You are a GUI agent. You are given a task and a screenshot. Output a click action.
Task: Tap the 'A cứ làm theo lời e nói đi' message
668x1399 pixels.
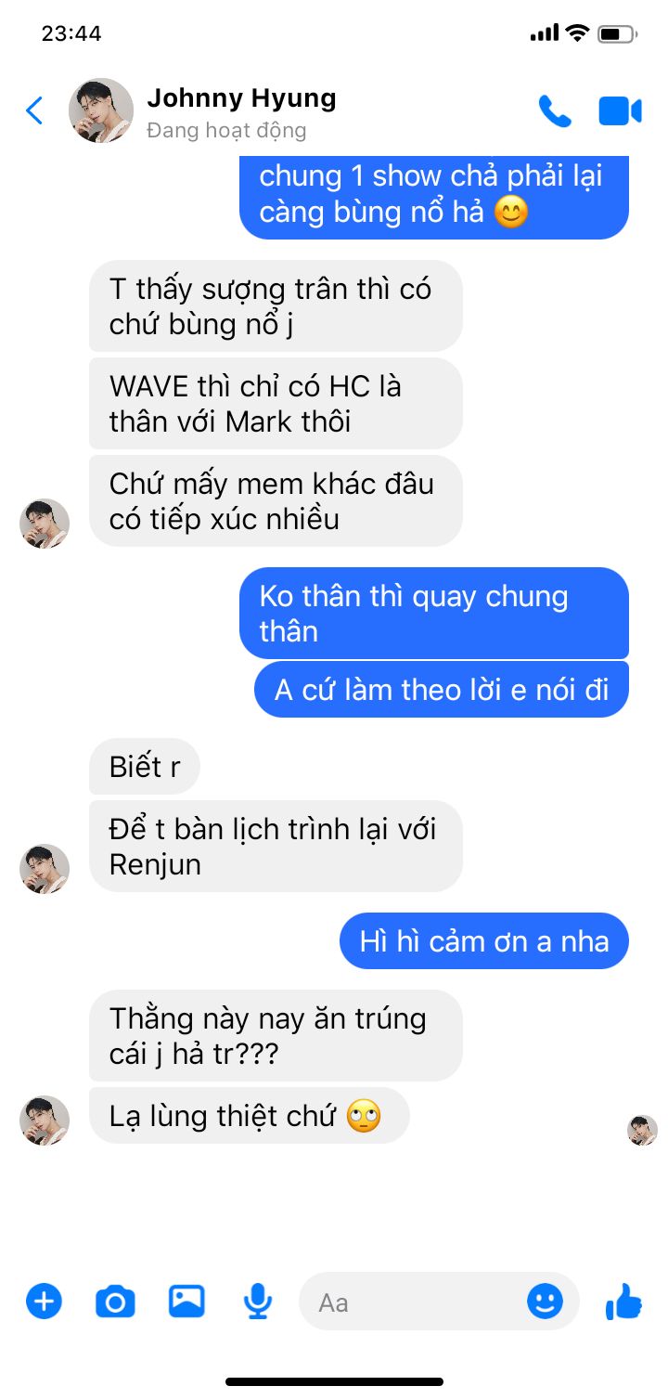point(442,690)
